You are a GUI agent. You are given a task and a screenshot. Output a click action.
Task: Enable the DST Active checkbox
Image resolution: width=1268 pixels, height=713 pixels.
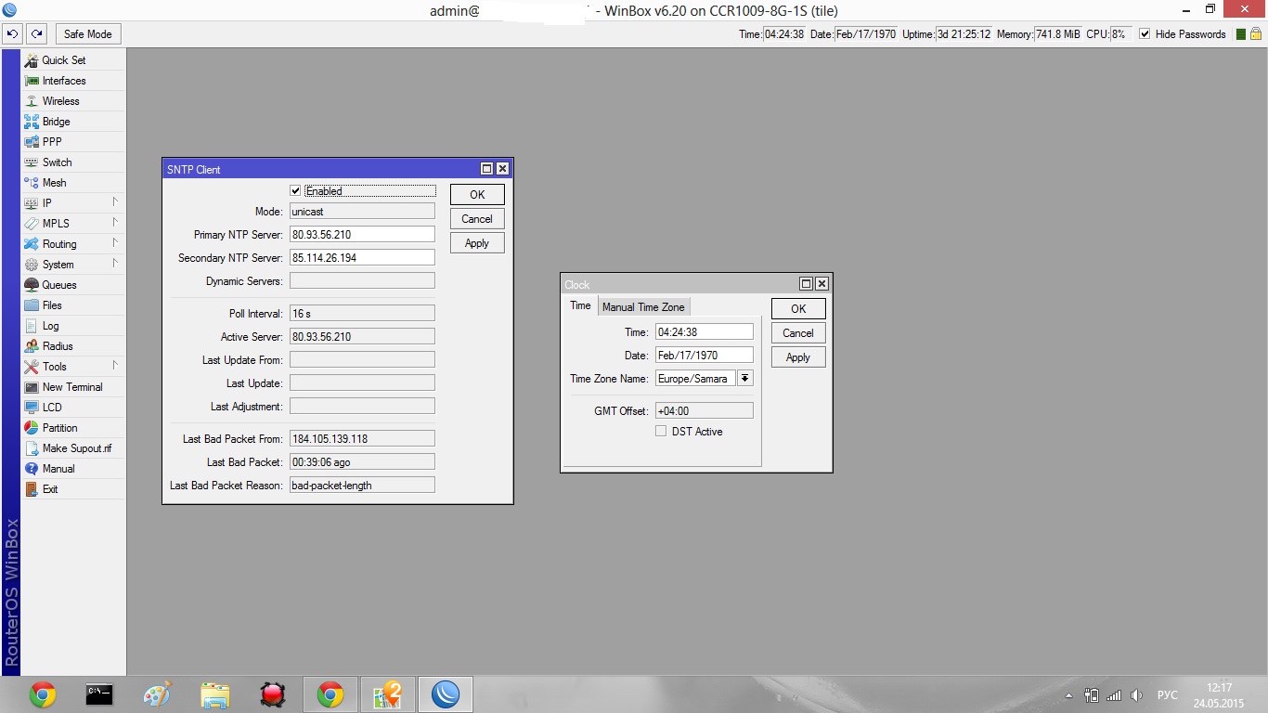click(661, 432)
